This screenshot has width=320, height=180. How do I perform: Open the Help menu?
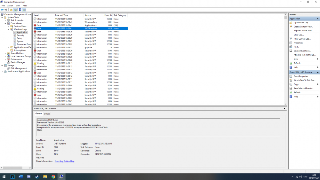(25, 6)
